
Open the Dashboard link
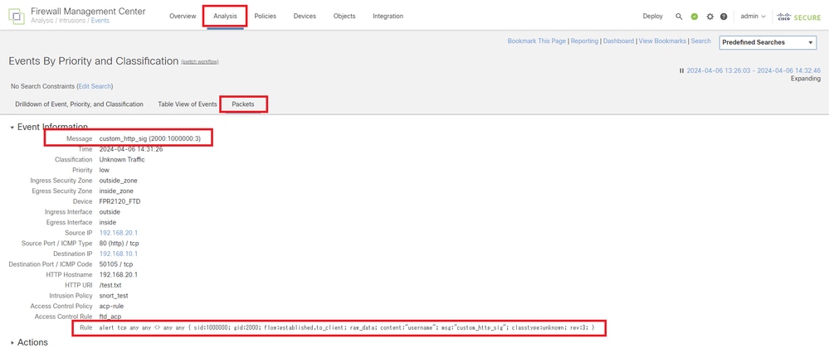[618, 41]
